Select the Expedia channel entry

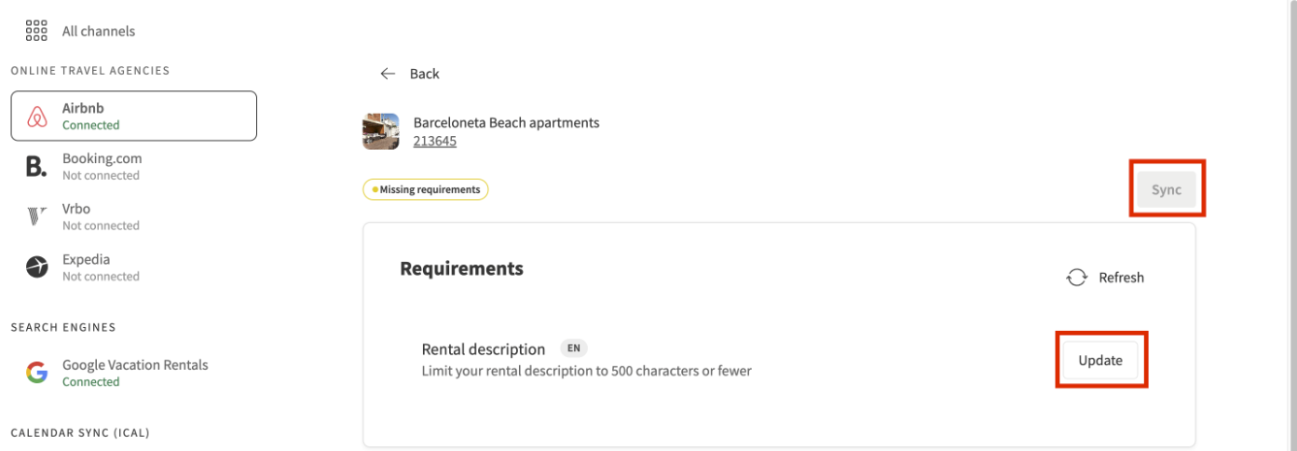(100, 267)
